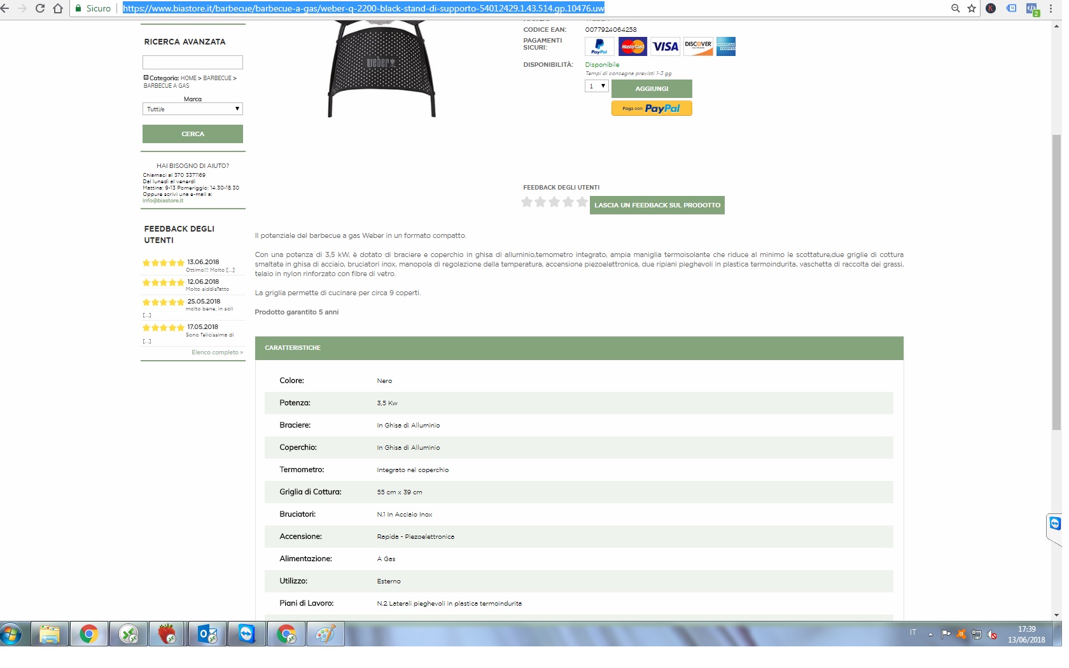Click the 'Prodotto garantito 5 anni' text
The width and height of the screenshot is (1069, 668).
pyautogui.click(x=297, y=312)
